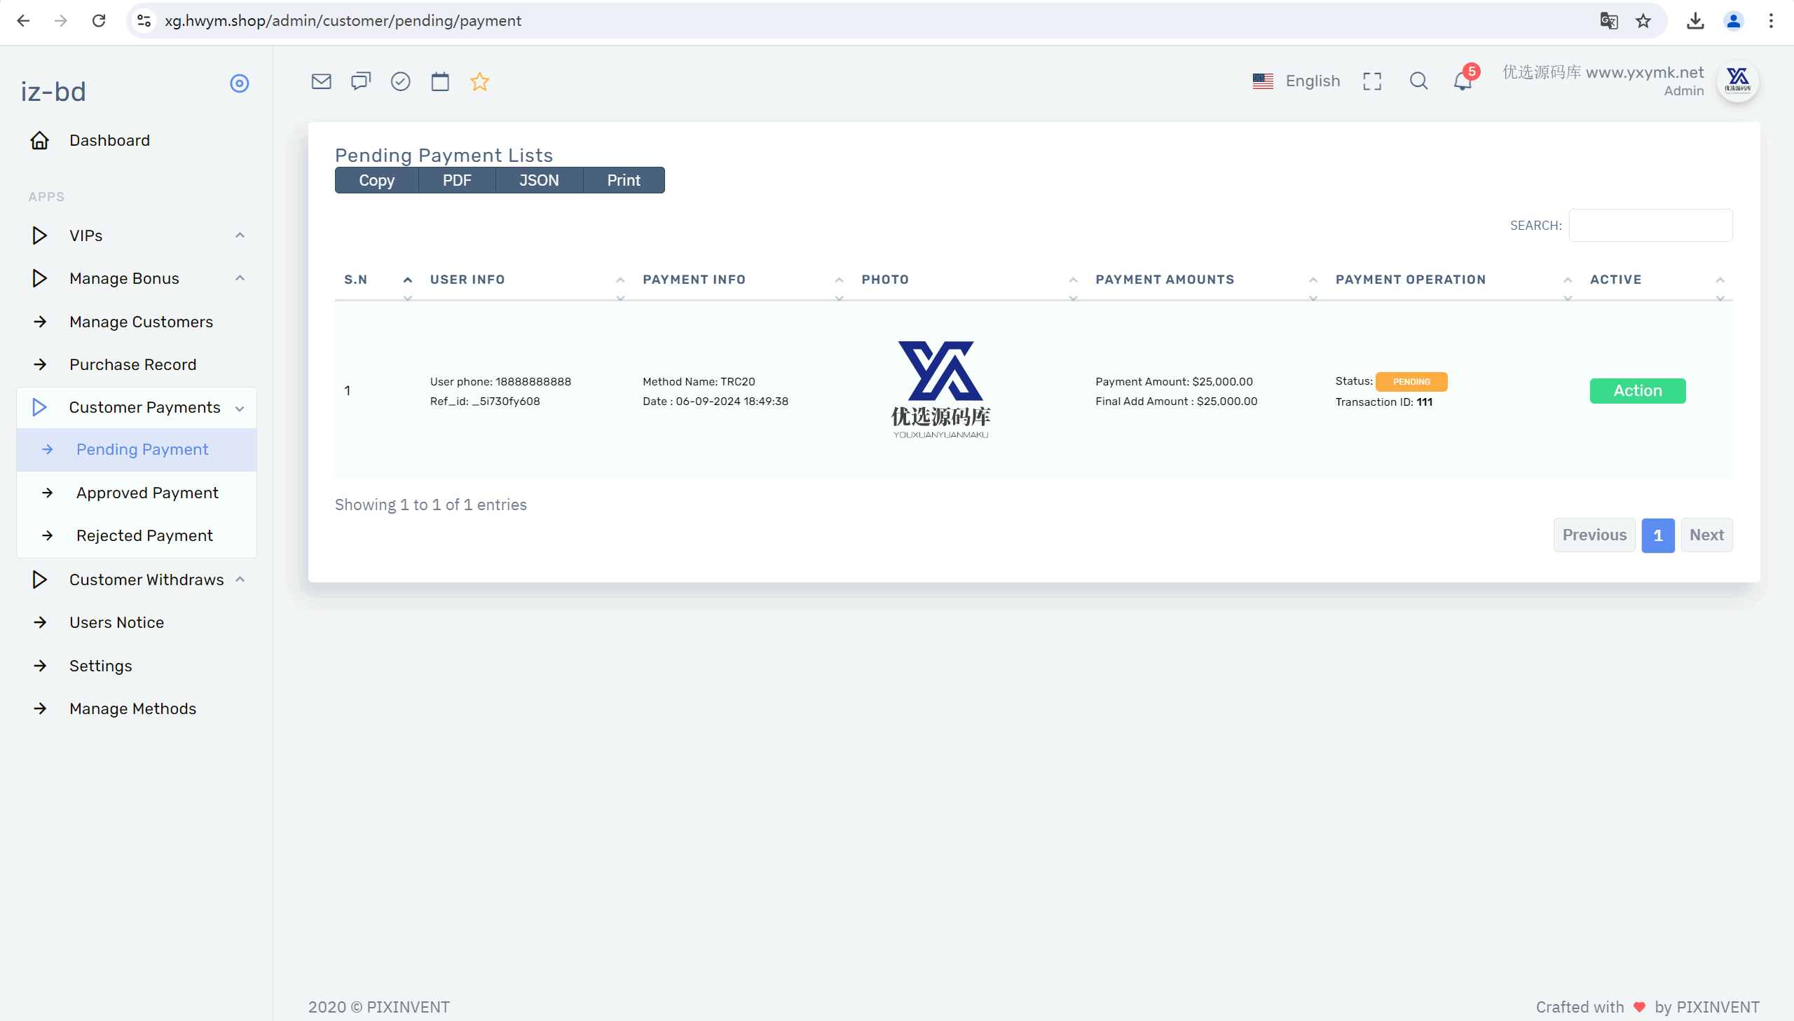Open notifications bell with 5 badge
Image resolution: width=1794 pixels, height=1021 pixels.
click(x=1463, y=81)
